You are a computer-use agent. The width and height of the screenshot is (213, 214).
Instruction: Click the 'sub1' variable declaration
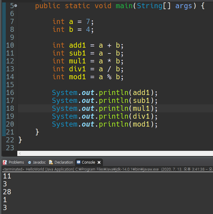point(77,53)
